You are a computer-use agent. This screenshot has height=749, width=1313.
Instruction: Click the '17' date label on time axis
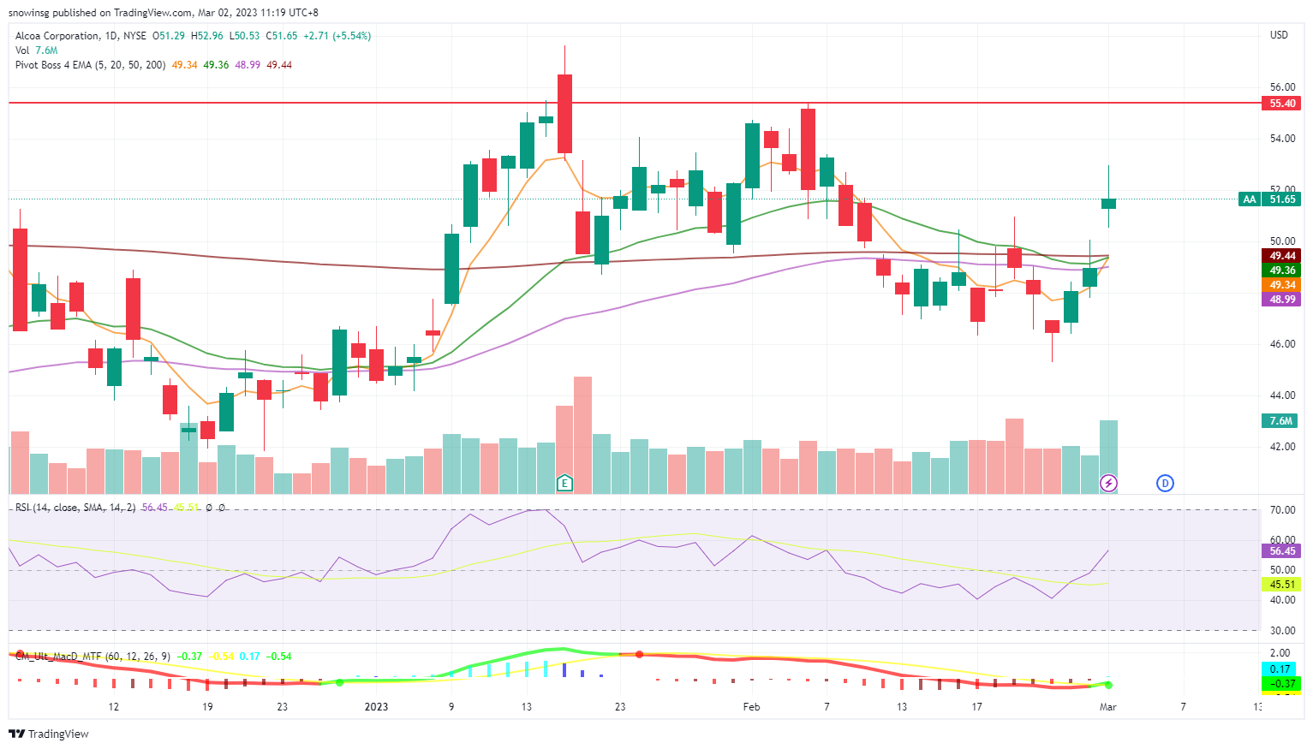tap(976, 707)
